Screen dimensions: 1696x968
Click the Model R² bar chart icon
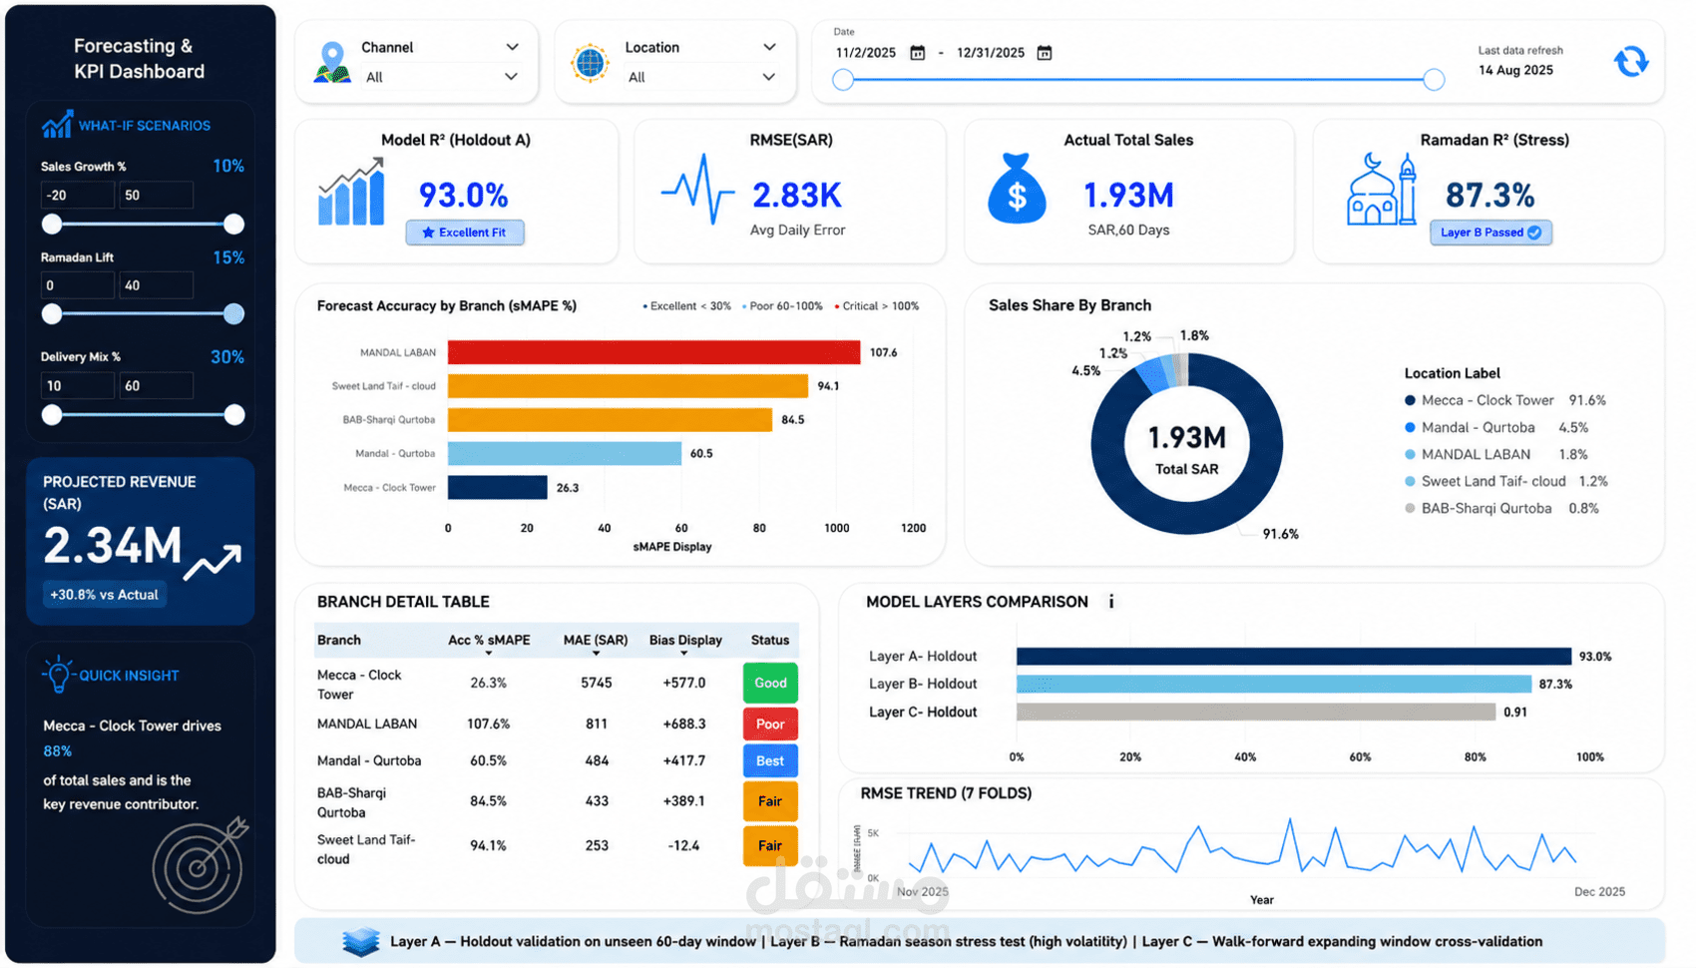click(351, 192)
